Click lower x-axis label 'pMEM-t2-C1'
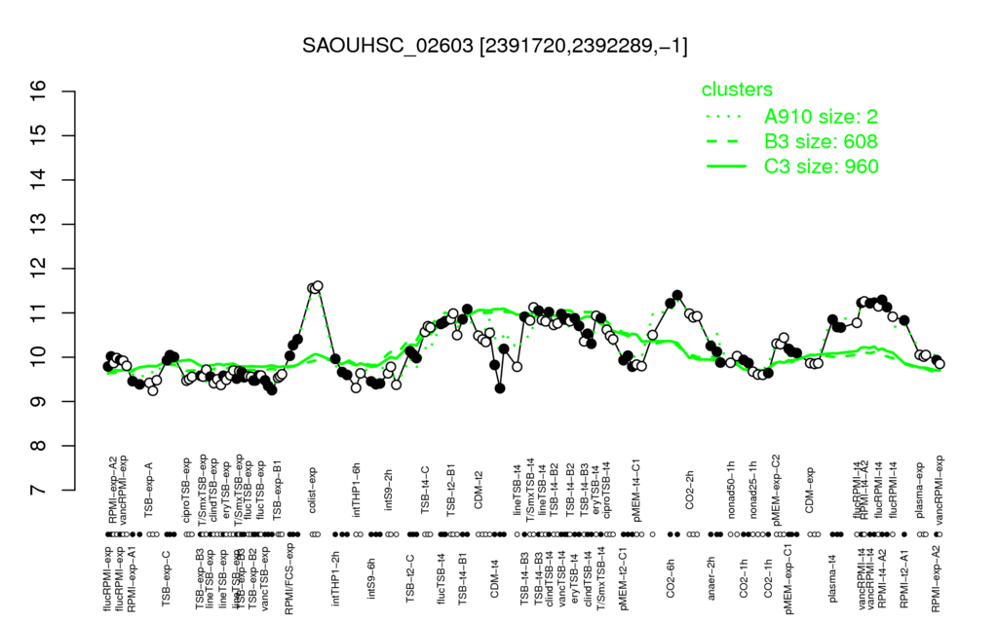998x623 pixels. click(625, 578)
